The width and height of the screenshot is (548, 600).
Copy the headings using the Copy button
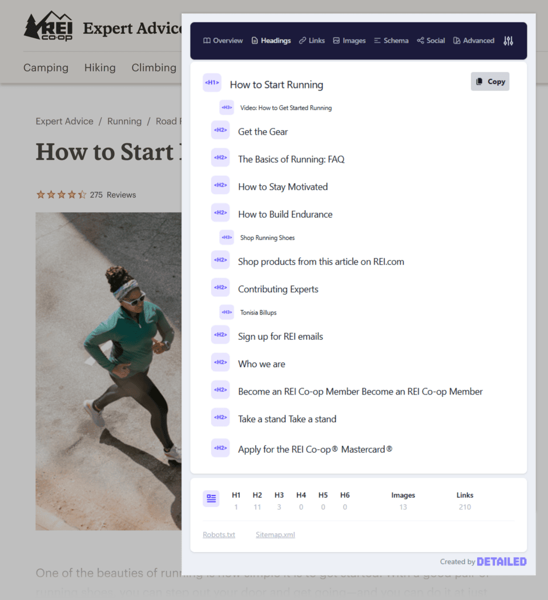489,81
